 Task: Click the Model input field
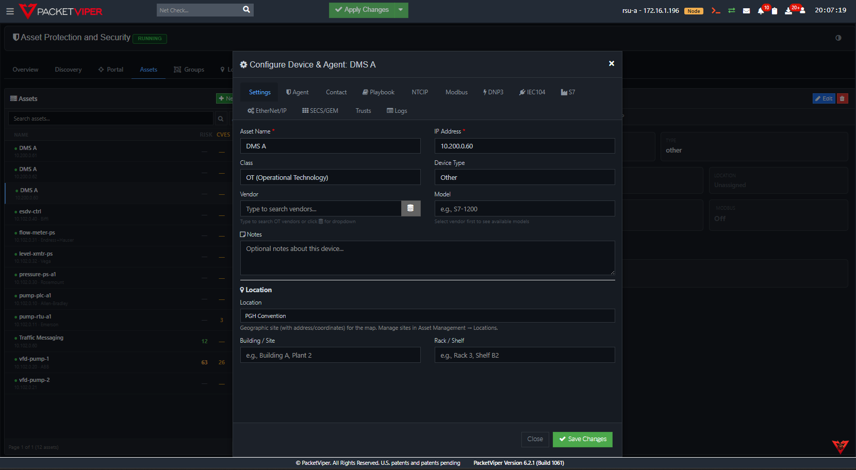[524, 209]
